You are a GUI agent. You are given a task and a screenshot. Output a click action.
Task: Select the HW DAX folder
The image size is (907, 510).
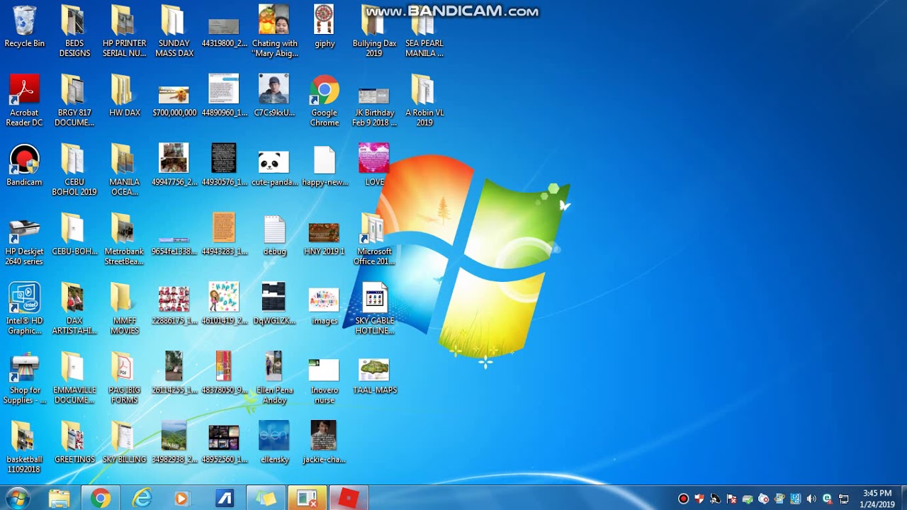pos(124,96)
